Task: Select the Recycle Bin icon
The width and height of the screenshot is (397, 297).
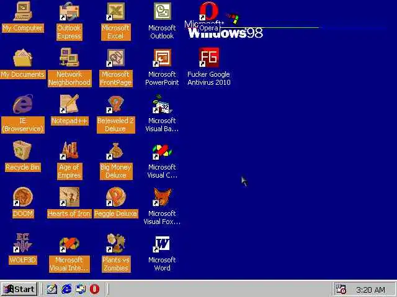Action: pyautogui.click(x=22, y=150)
